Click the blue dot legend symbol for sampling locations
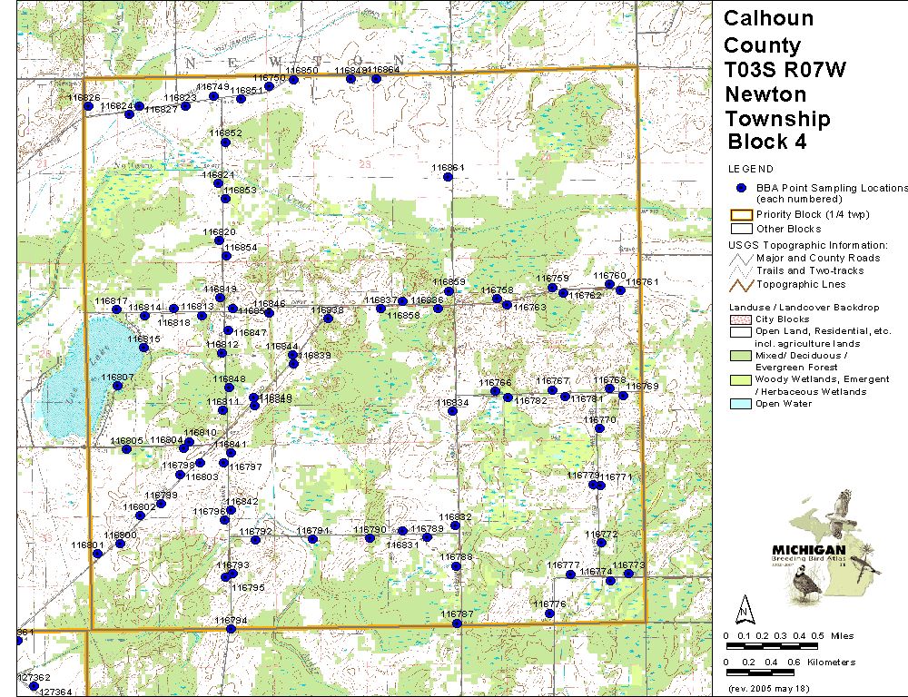The image size is (908, 697). [741, 188]
